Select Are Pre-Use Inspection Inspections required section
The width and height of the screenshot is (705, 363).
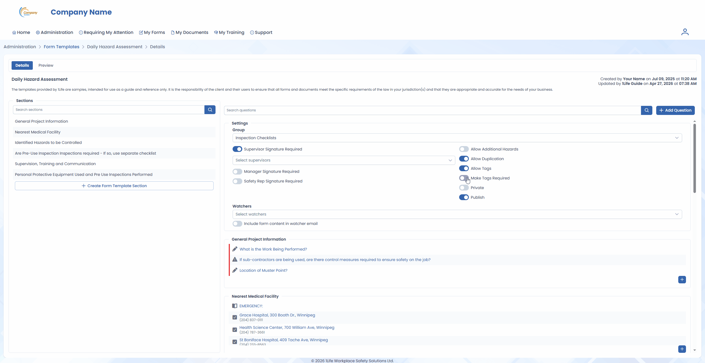(114, 153)
